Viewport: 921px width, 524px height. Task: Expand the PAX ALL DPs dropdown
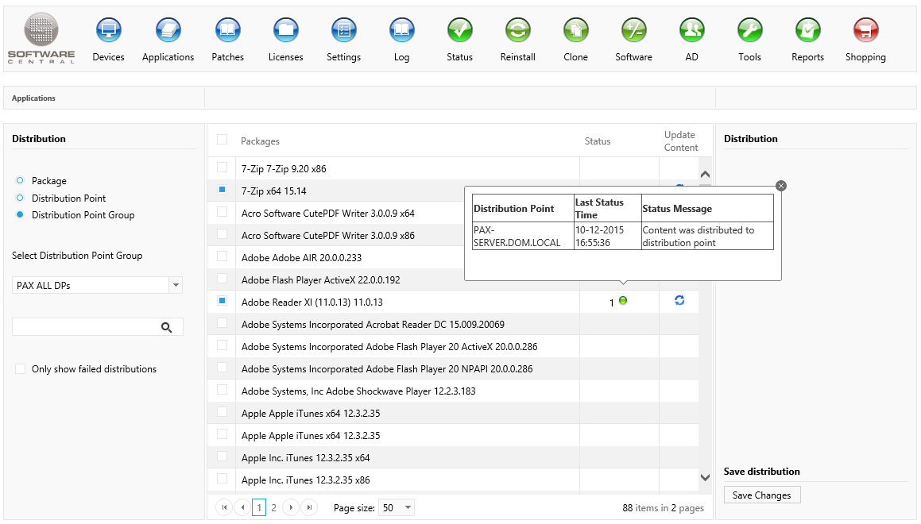pos(176,285)
